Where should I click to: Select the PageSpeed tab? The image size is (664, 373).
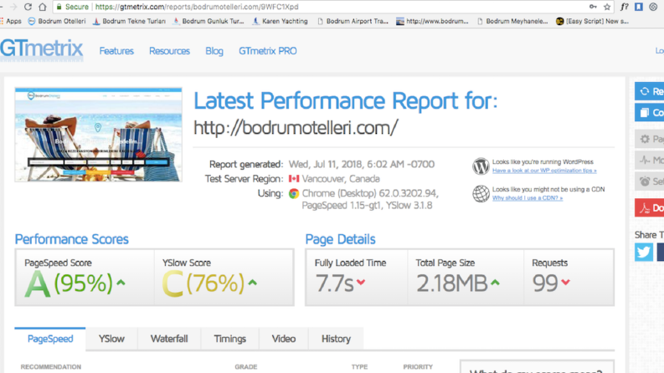point(50,340)
